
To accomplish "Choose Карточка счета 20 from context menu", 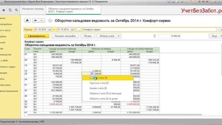I will (108, 83).
